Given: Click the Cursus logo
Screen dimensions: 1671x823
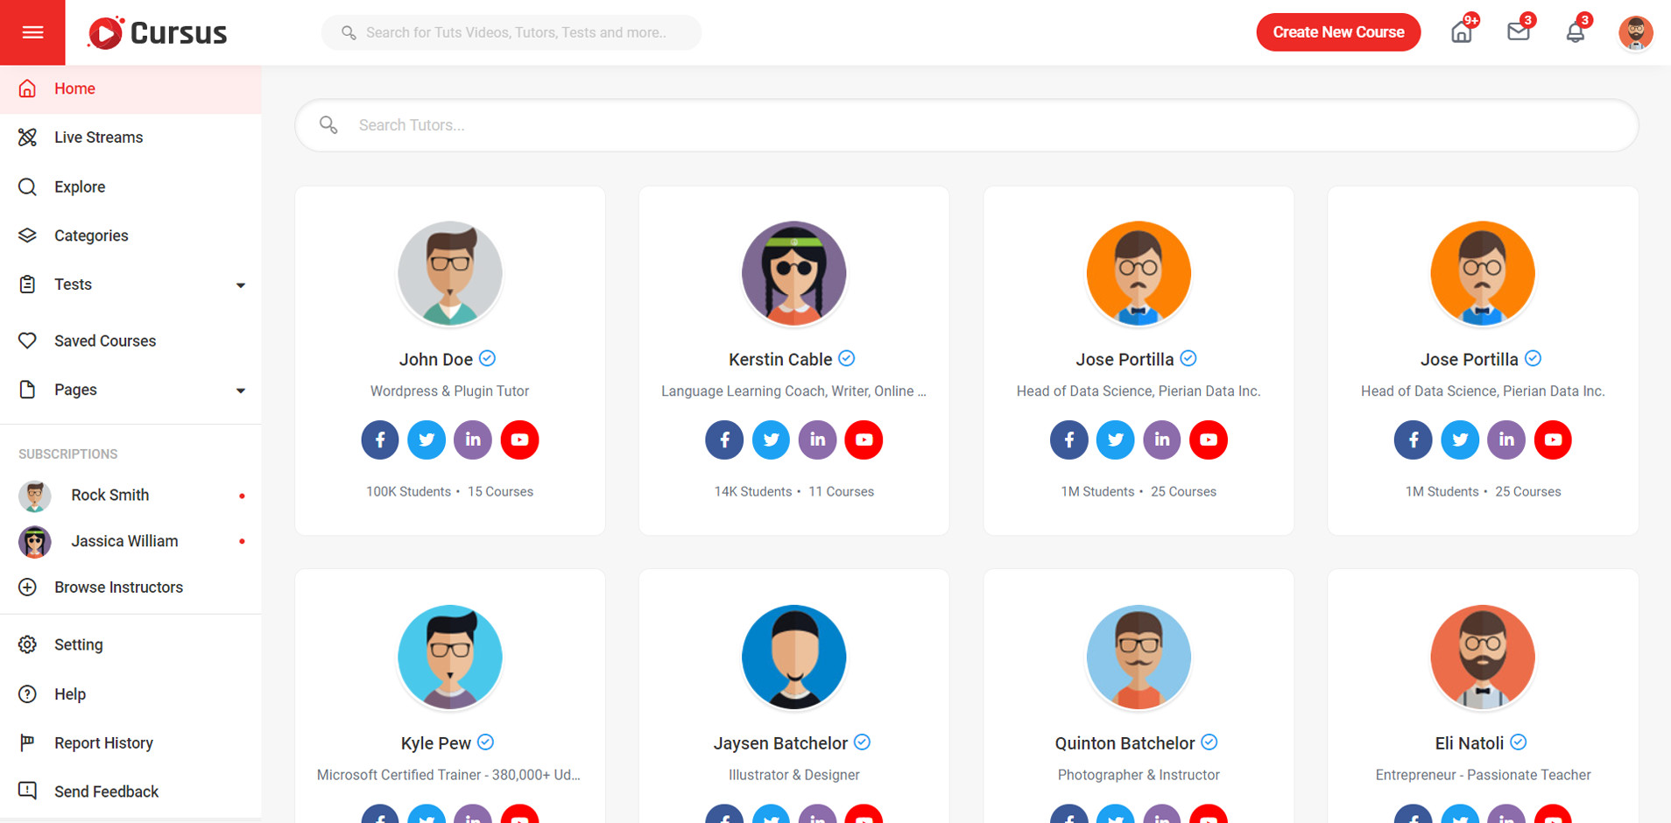Looking at the screenshot, I should tap(158, 32).
